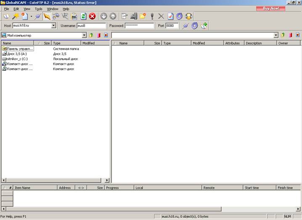Click queue pane horizontal scrollbar right arrow
Screen dimensions: 302x220
click(x=298, y=209)
